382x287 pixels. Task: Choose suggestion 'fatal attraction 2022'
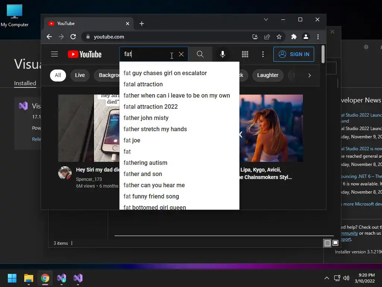coord(179,107)
